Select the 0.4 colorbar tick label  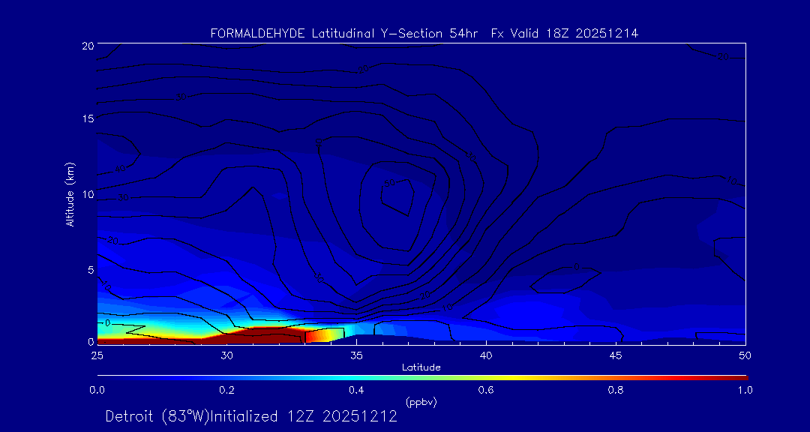[x=356, y=390]
